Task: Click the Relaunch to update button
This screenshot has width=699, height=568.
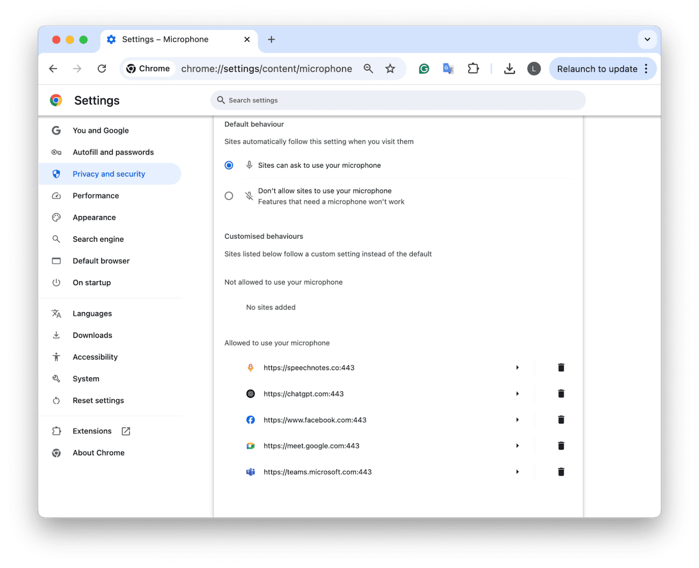Action: [x=597, y=68]
